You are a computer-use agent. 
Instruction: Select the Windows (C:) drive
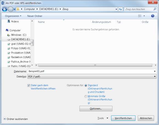pyautogui.click(x=19, y=35)
